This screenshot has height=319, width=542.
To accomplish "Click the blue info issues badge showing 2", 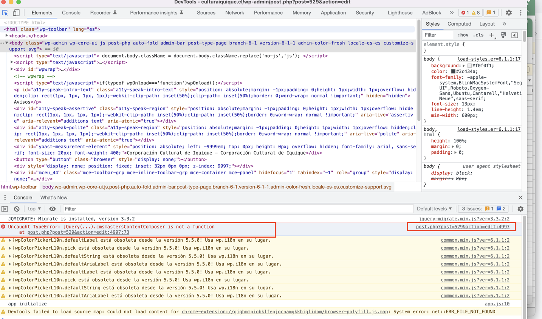I will [x=501, y=209].
